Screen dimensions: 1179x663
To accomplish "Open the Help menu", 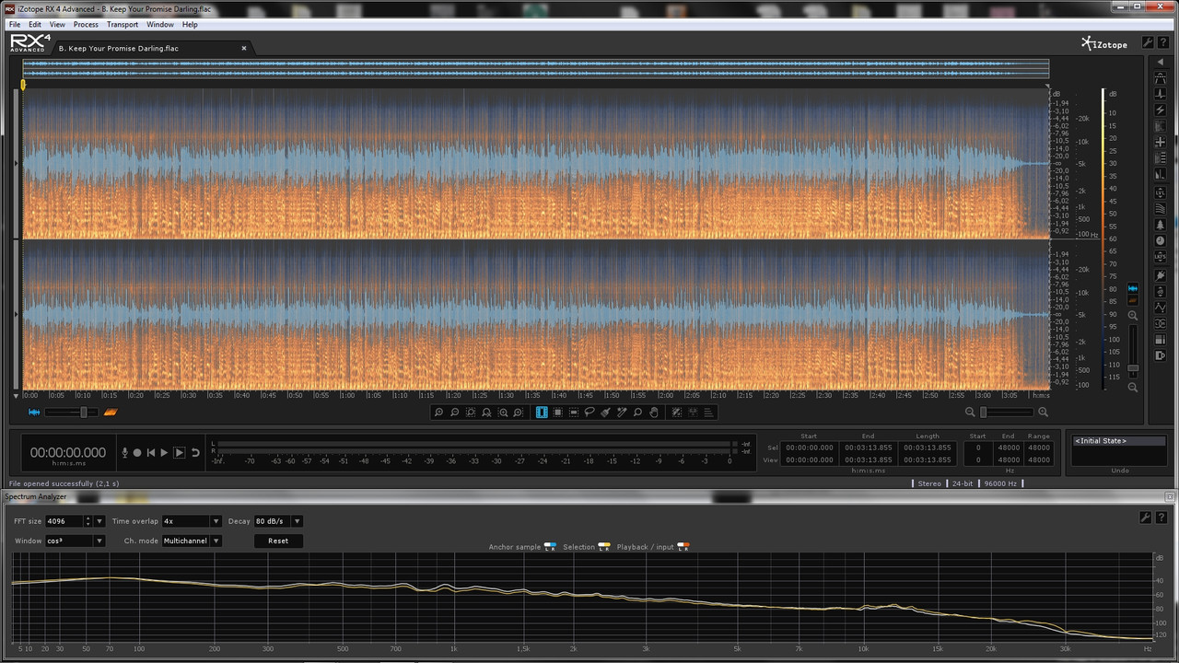I will click(190, 25).
